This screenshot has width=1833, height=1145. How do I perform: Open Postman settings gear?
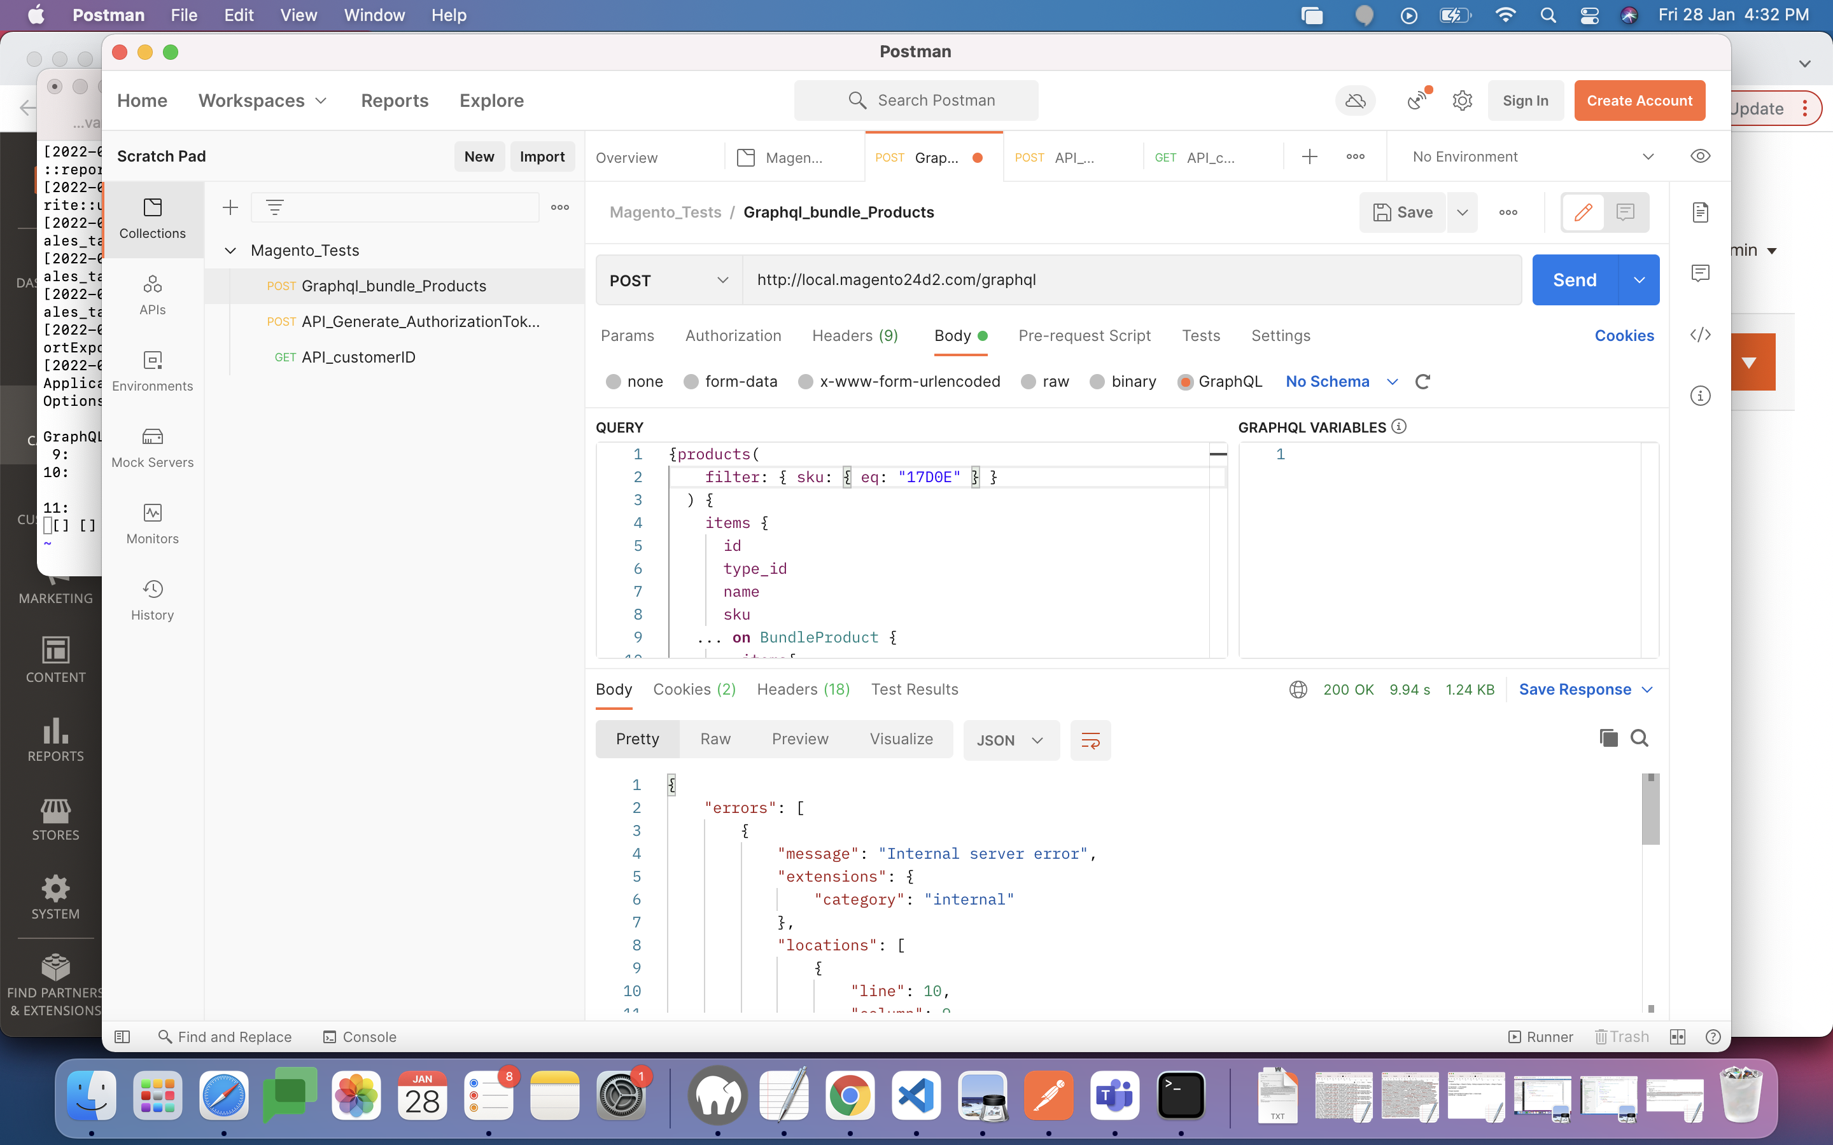[1462, 101]
